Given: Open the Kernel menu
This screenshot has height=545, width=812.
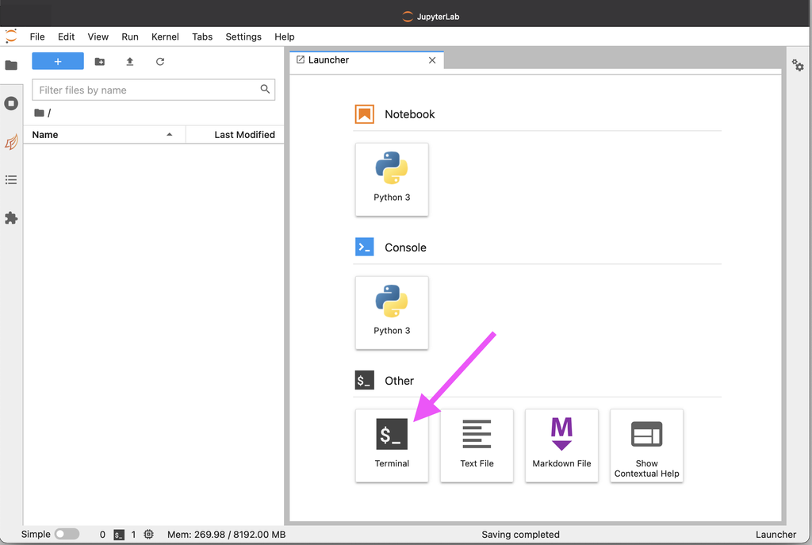Looking at the screenshot, I should [165, 36].
